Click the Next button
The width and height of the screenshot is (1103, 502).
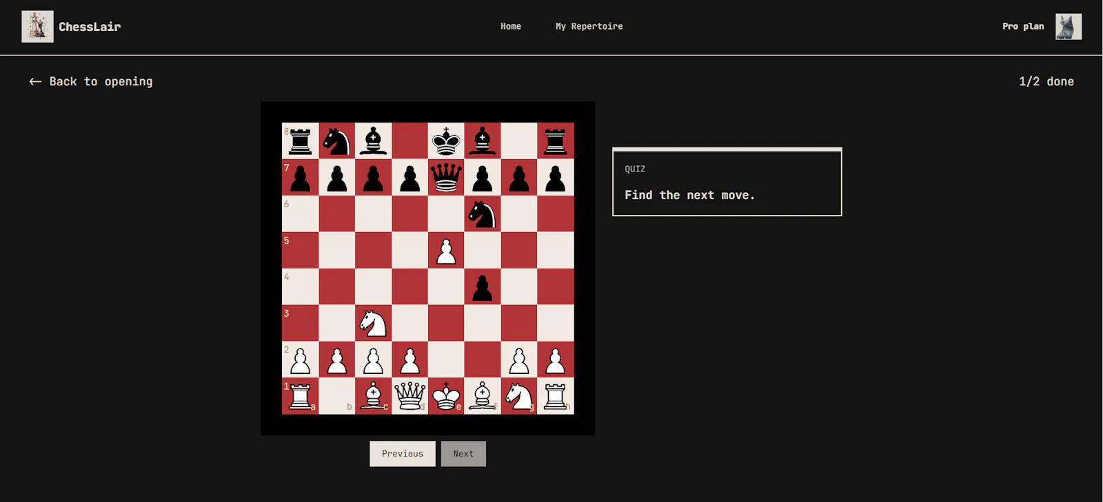point(463,454)
